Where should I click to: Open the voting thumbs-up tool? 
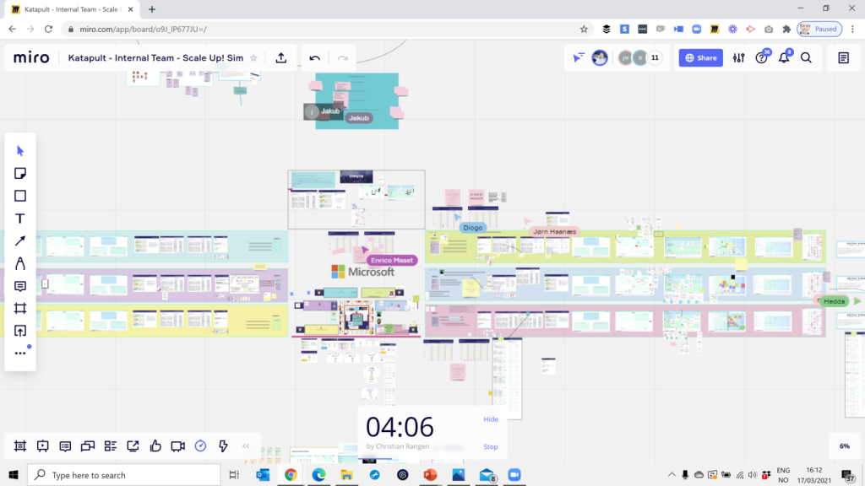[155, 446]
